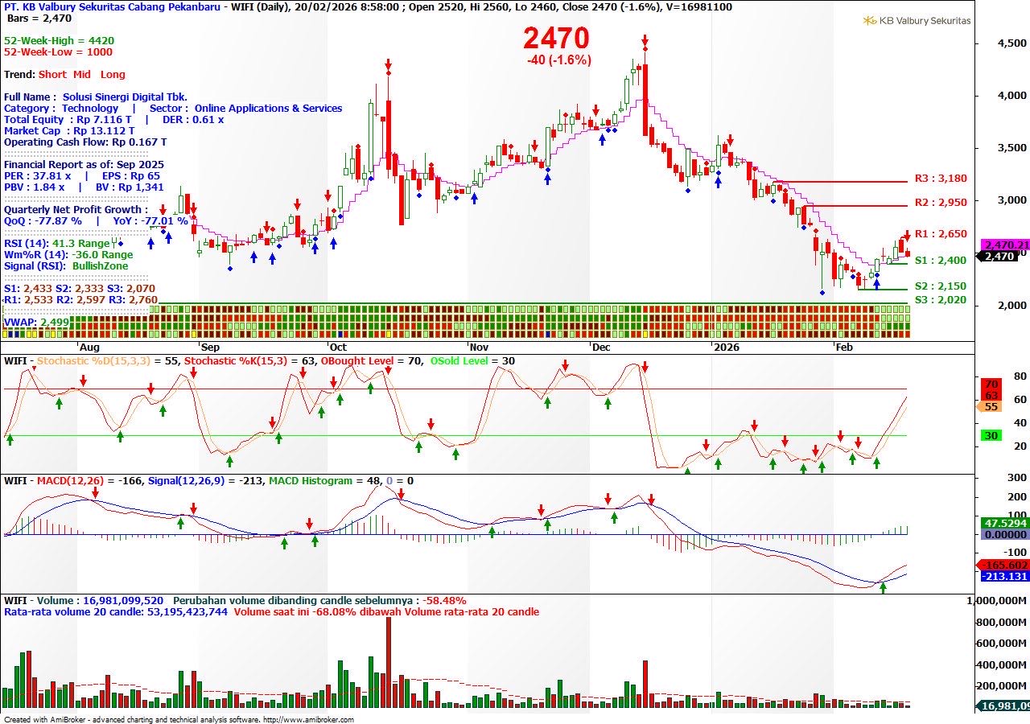Click the "S2 : 2,150" support label
Screen dimensions: 1030x724
[941, 286]
